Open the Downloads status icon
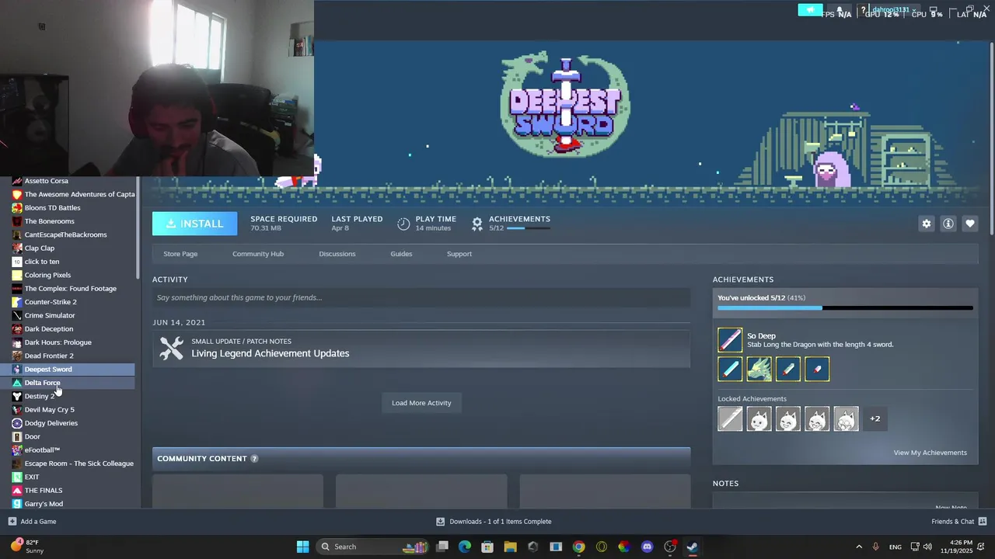Viewport: 995px width, 559px height. click(x=440, y=522)
